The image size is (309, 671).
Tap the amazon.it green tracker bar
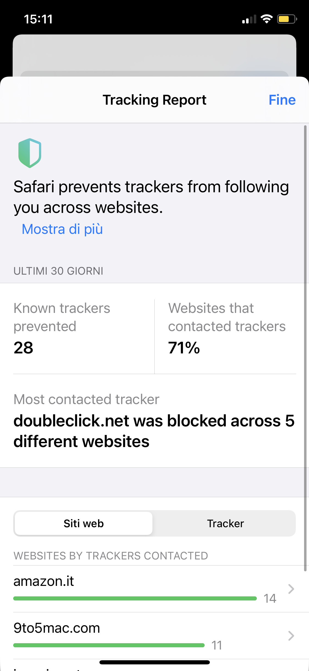[x=135, y=598]
